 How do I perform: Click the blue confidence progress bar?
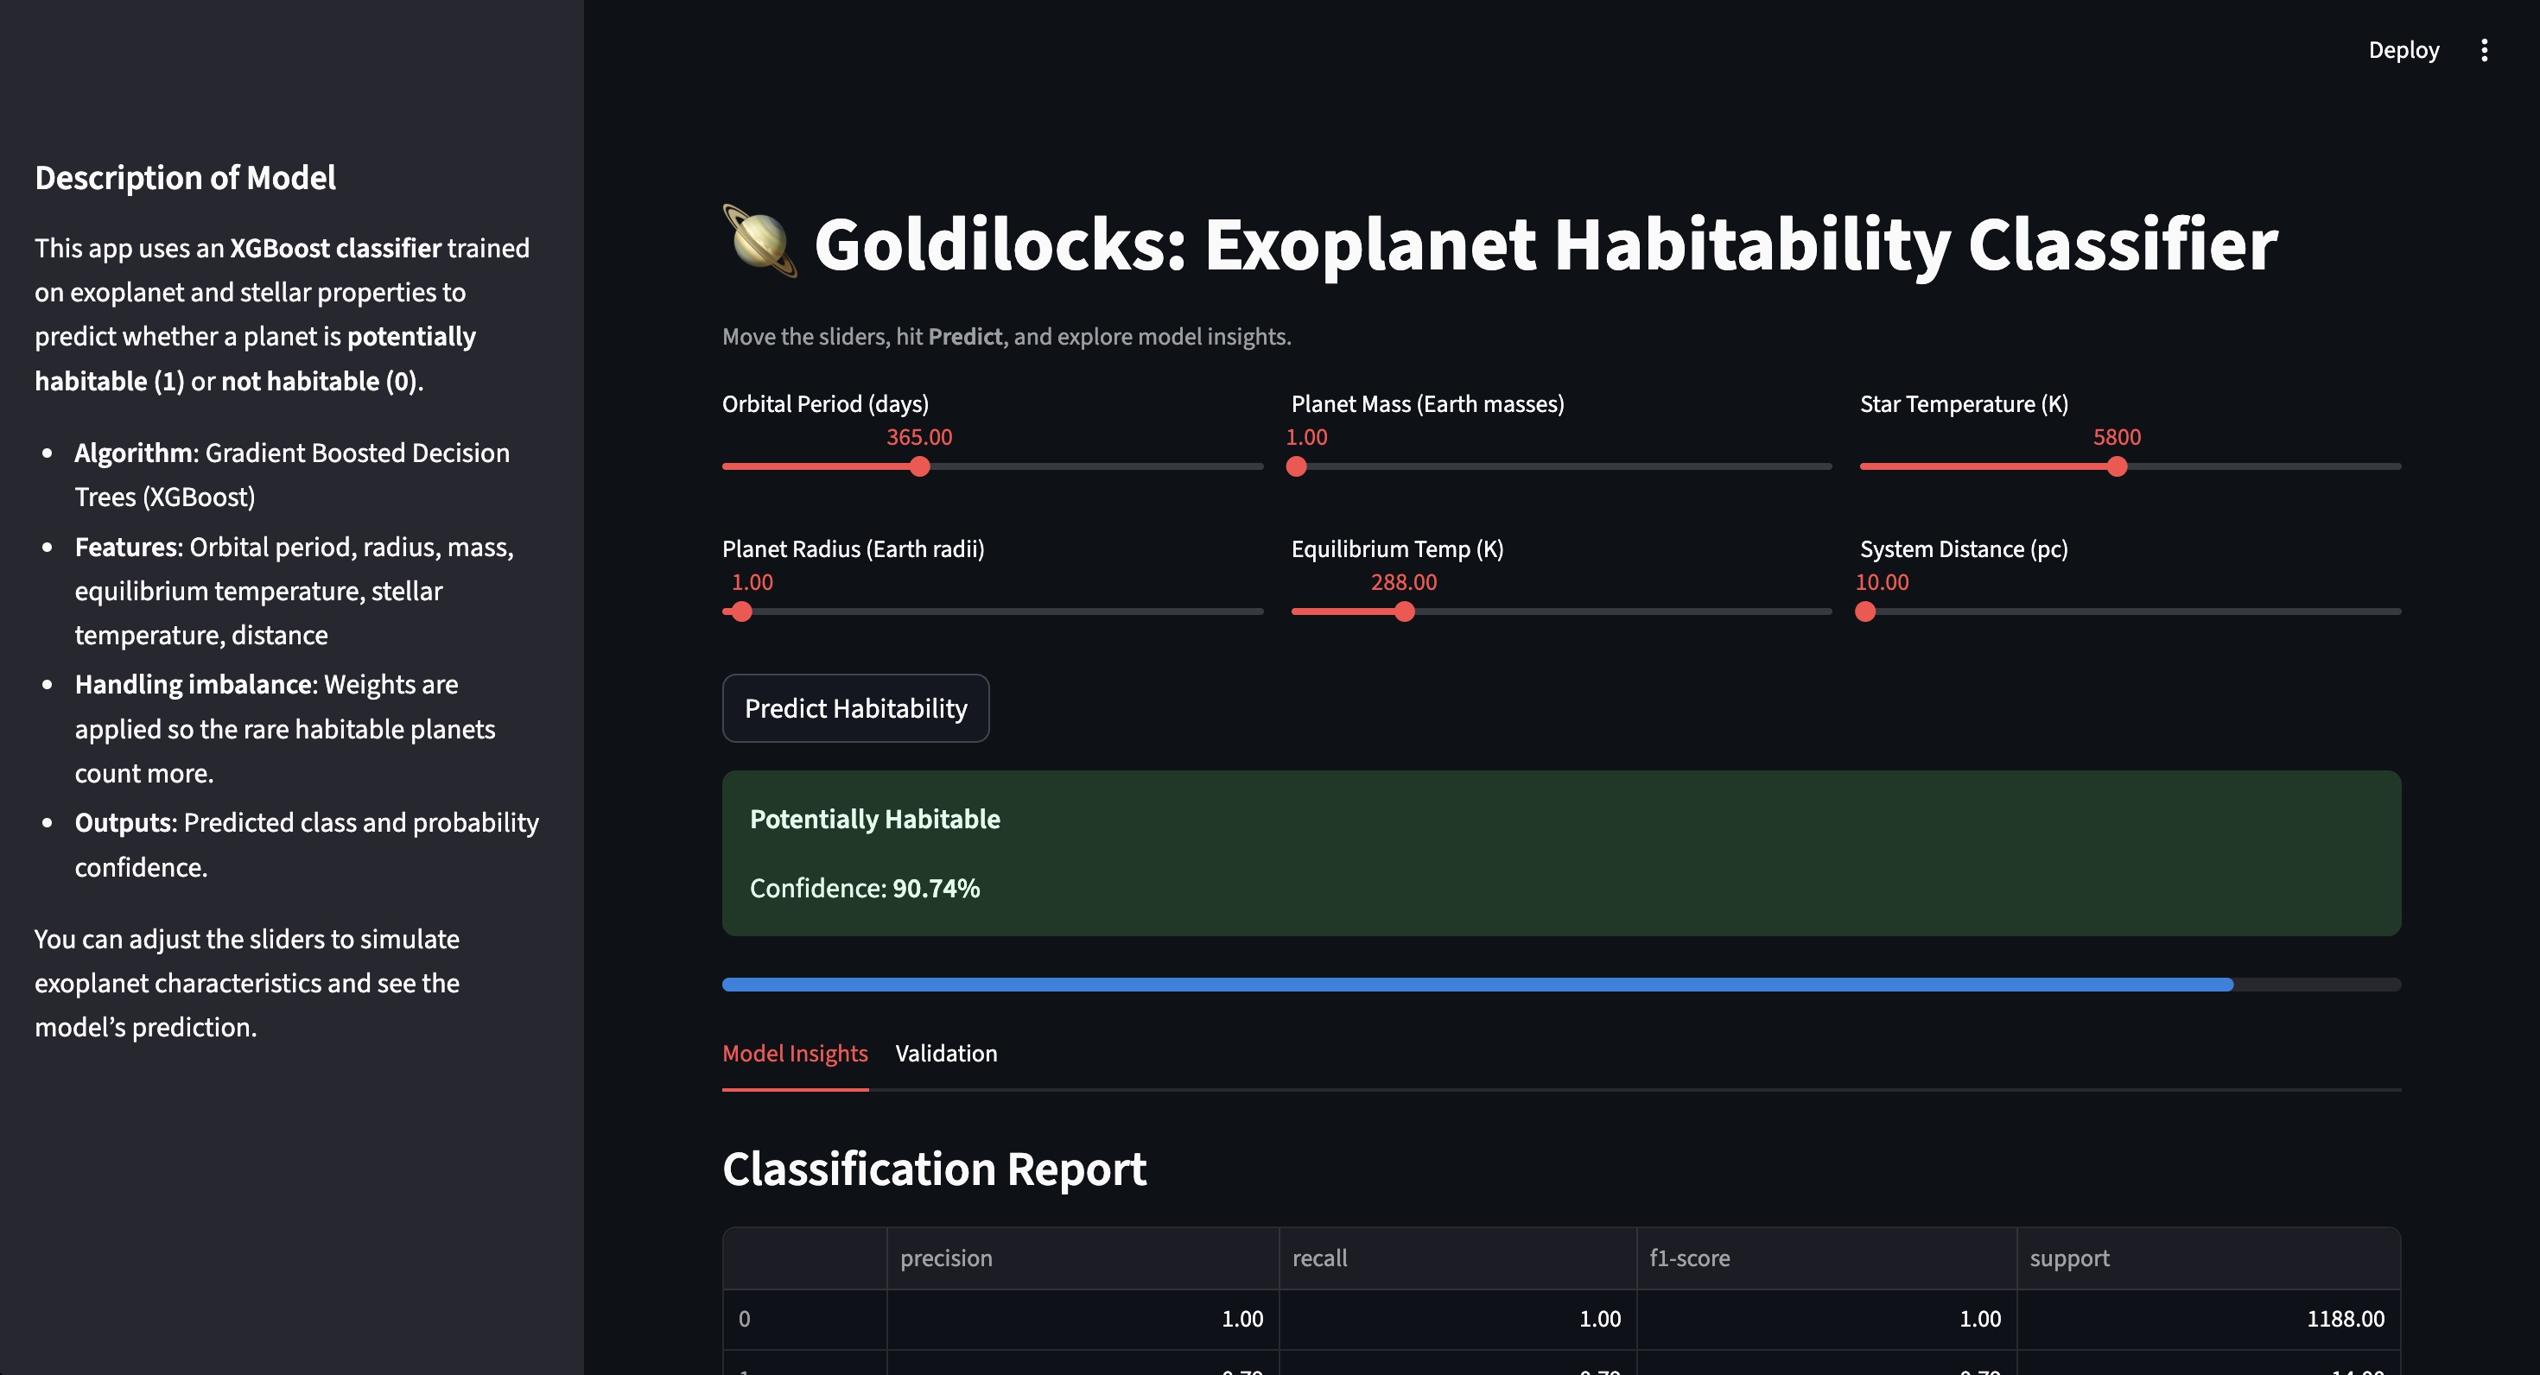point(1477,984)
